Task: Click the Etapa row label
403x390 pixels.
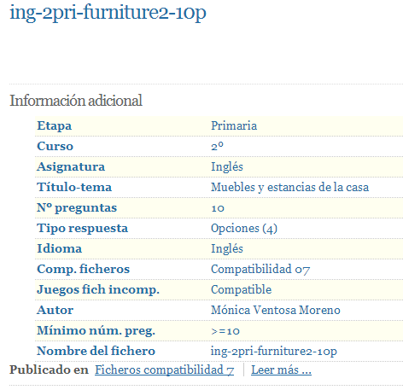Action: tap(55, 125)
